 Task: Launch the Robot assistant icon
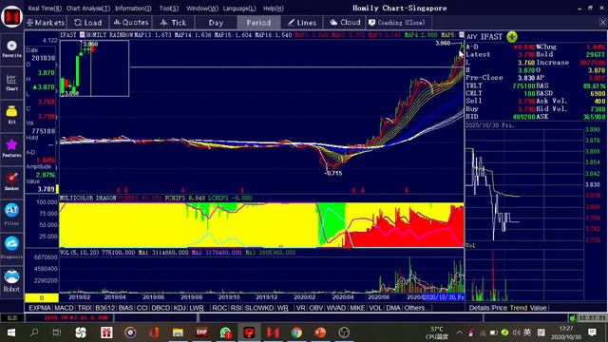click(11, 281)
